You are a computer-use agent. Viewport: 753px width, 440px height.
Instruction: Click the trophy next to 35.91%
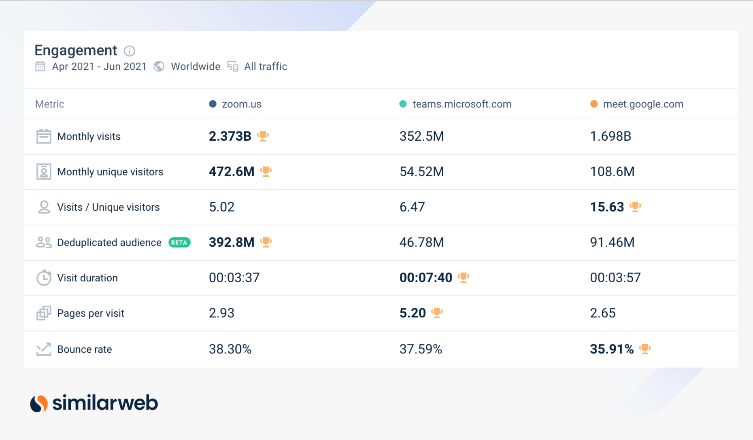tap(645, 349)
